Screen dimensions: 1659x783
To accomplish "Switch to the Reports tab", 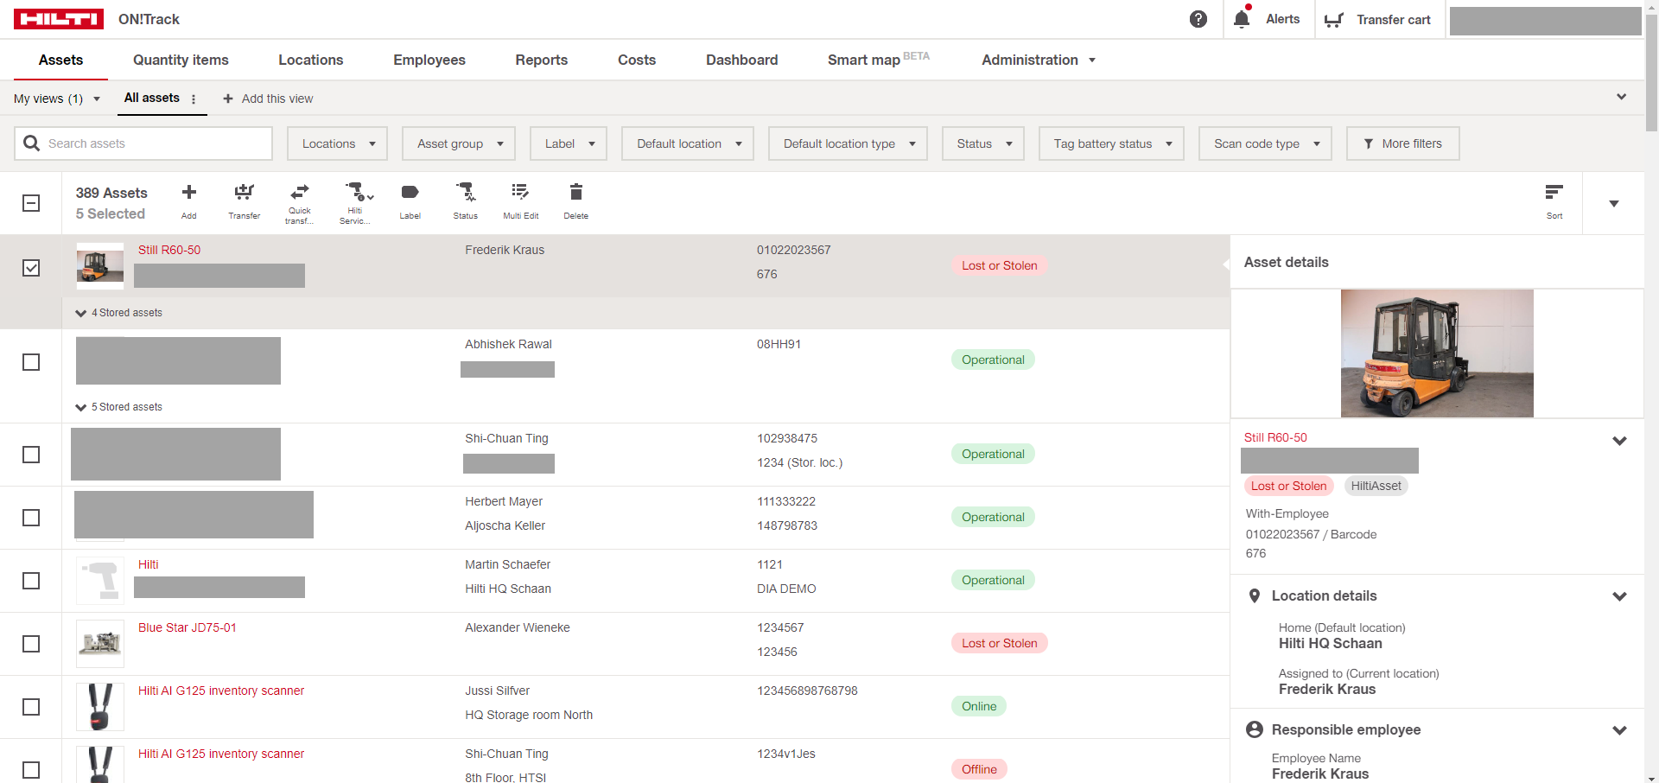I will click(542, 60).
